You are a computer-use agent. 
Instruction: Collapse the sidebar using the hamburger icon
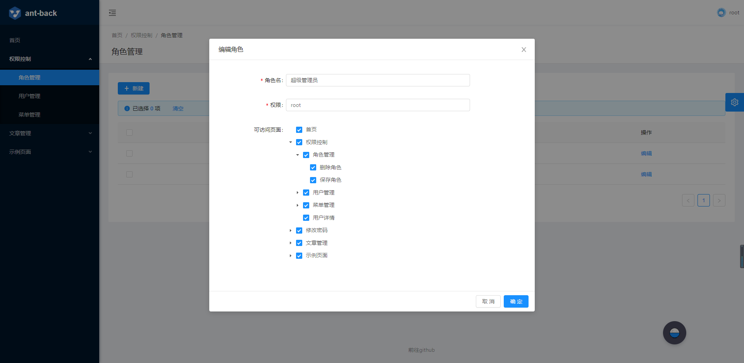pos(112,12)
